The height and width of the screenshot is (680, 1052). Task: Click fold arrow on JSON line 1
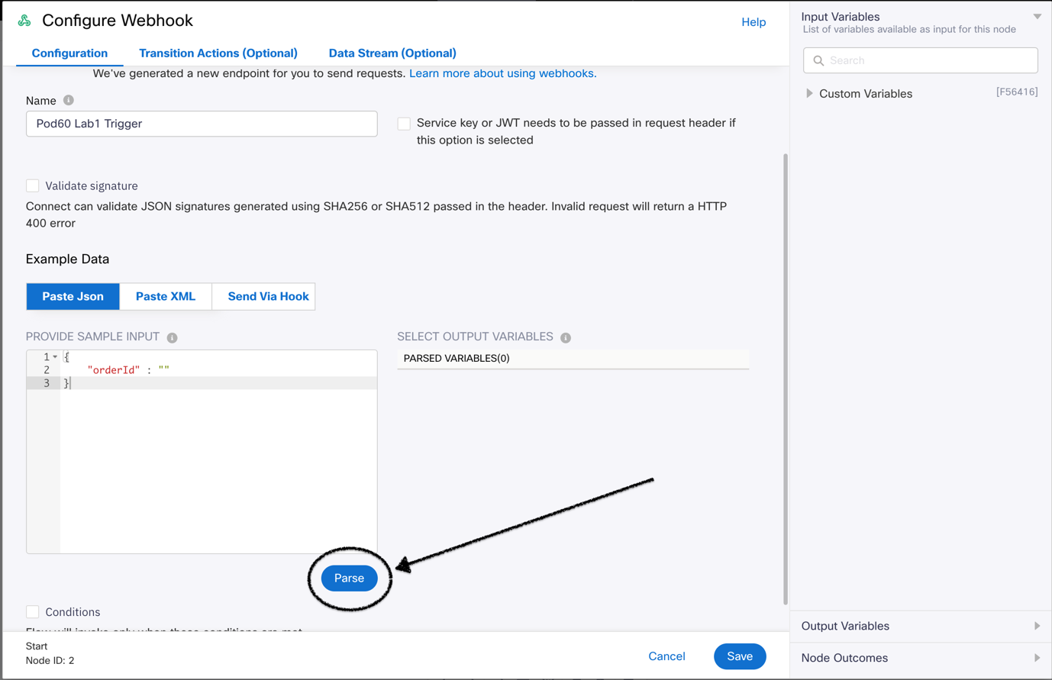point(55,356)
